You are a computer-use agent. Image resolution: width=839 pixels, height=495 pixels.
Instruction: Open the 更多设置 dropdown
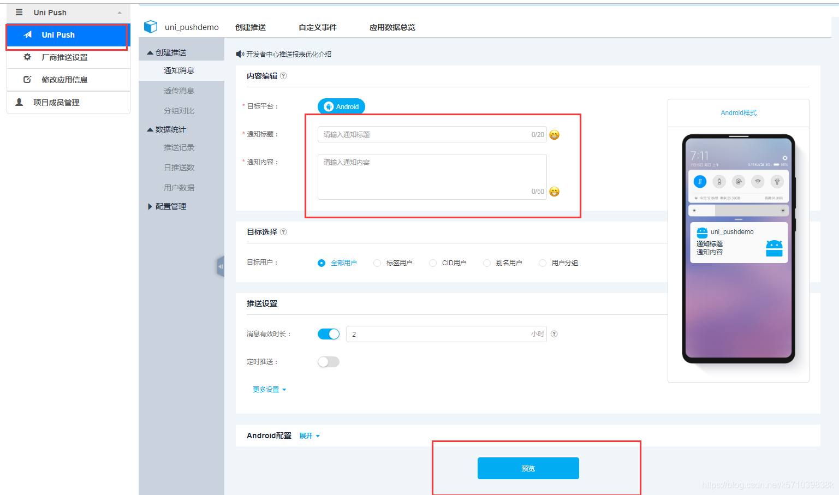pyautogui.click(x=269, y=389)
